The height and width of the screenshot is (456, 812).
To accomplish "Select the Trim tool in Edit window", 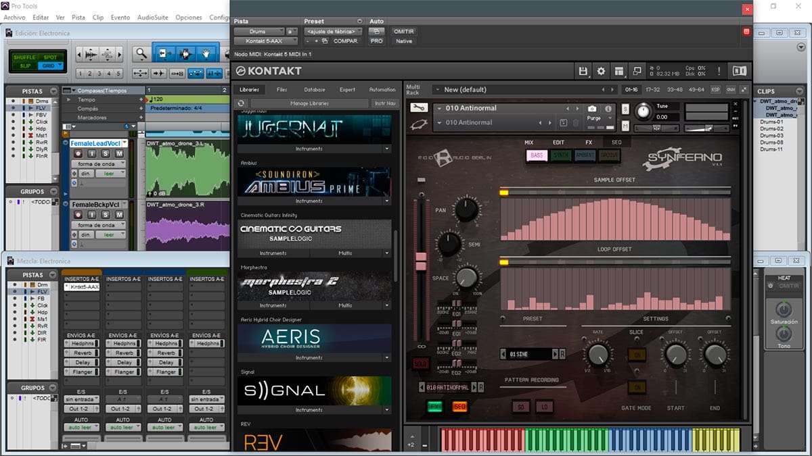I will click(x=164, y=53).
